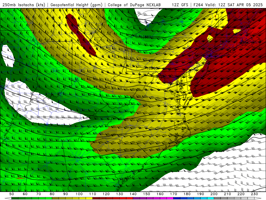This screenshot has height=200, width=266.
Task: Click the 60 value on the legend
Action: click(25, 194)
